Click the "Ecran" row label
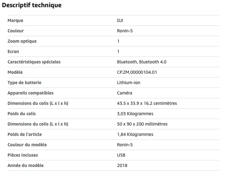This screenshot has height=172, width=228. pos(13,51)
